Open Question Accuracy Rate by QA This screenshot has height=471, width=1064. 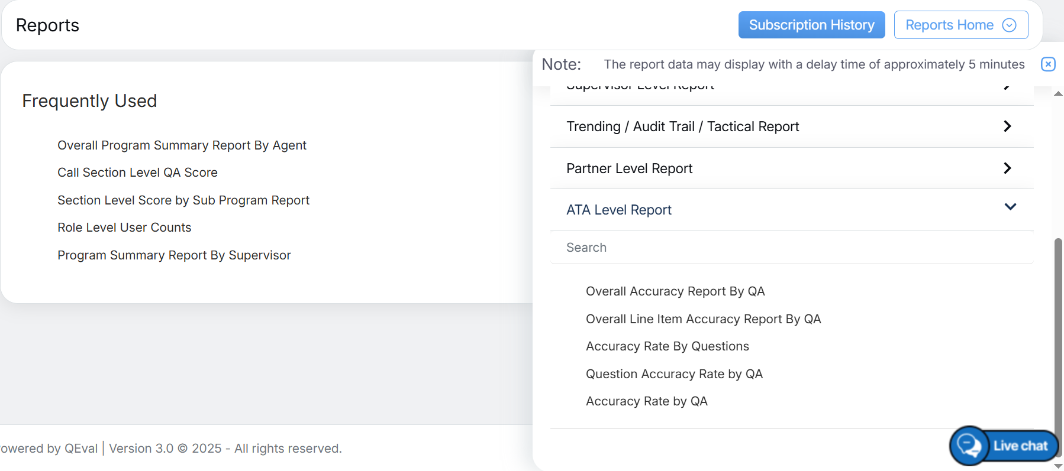click(674, 374)
